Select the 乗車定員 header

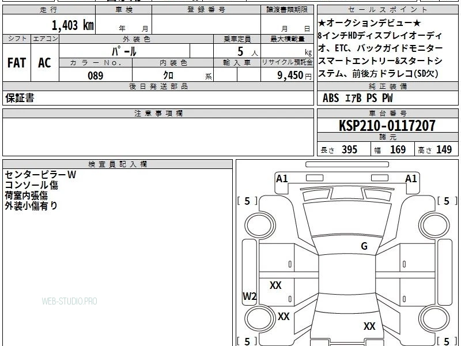pos(237,39)
